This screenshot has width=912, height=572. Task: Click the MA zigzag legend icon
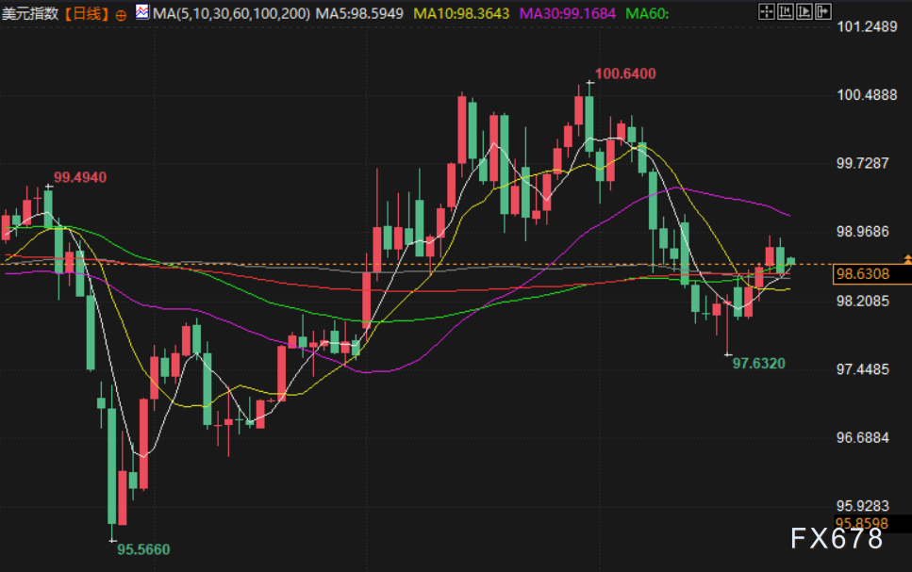(x=140, y=11)
